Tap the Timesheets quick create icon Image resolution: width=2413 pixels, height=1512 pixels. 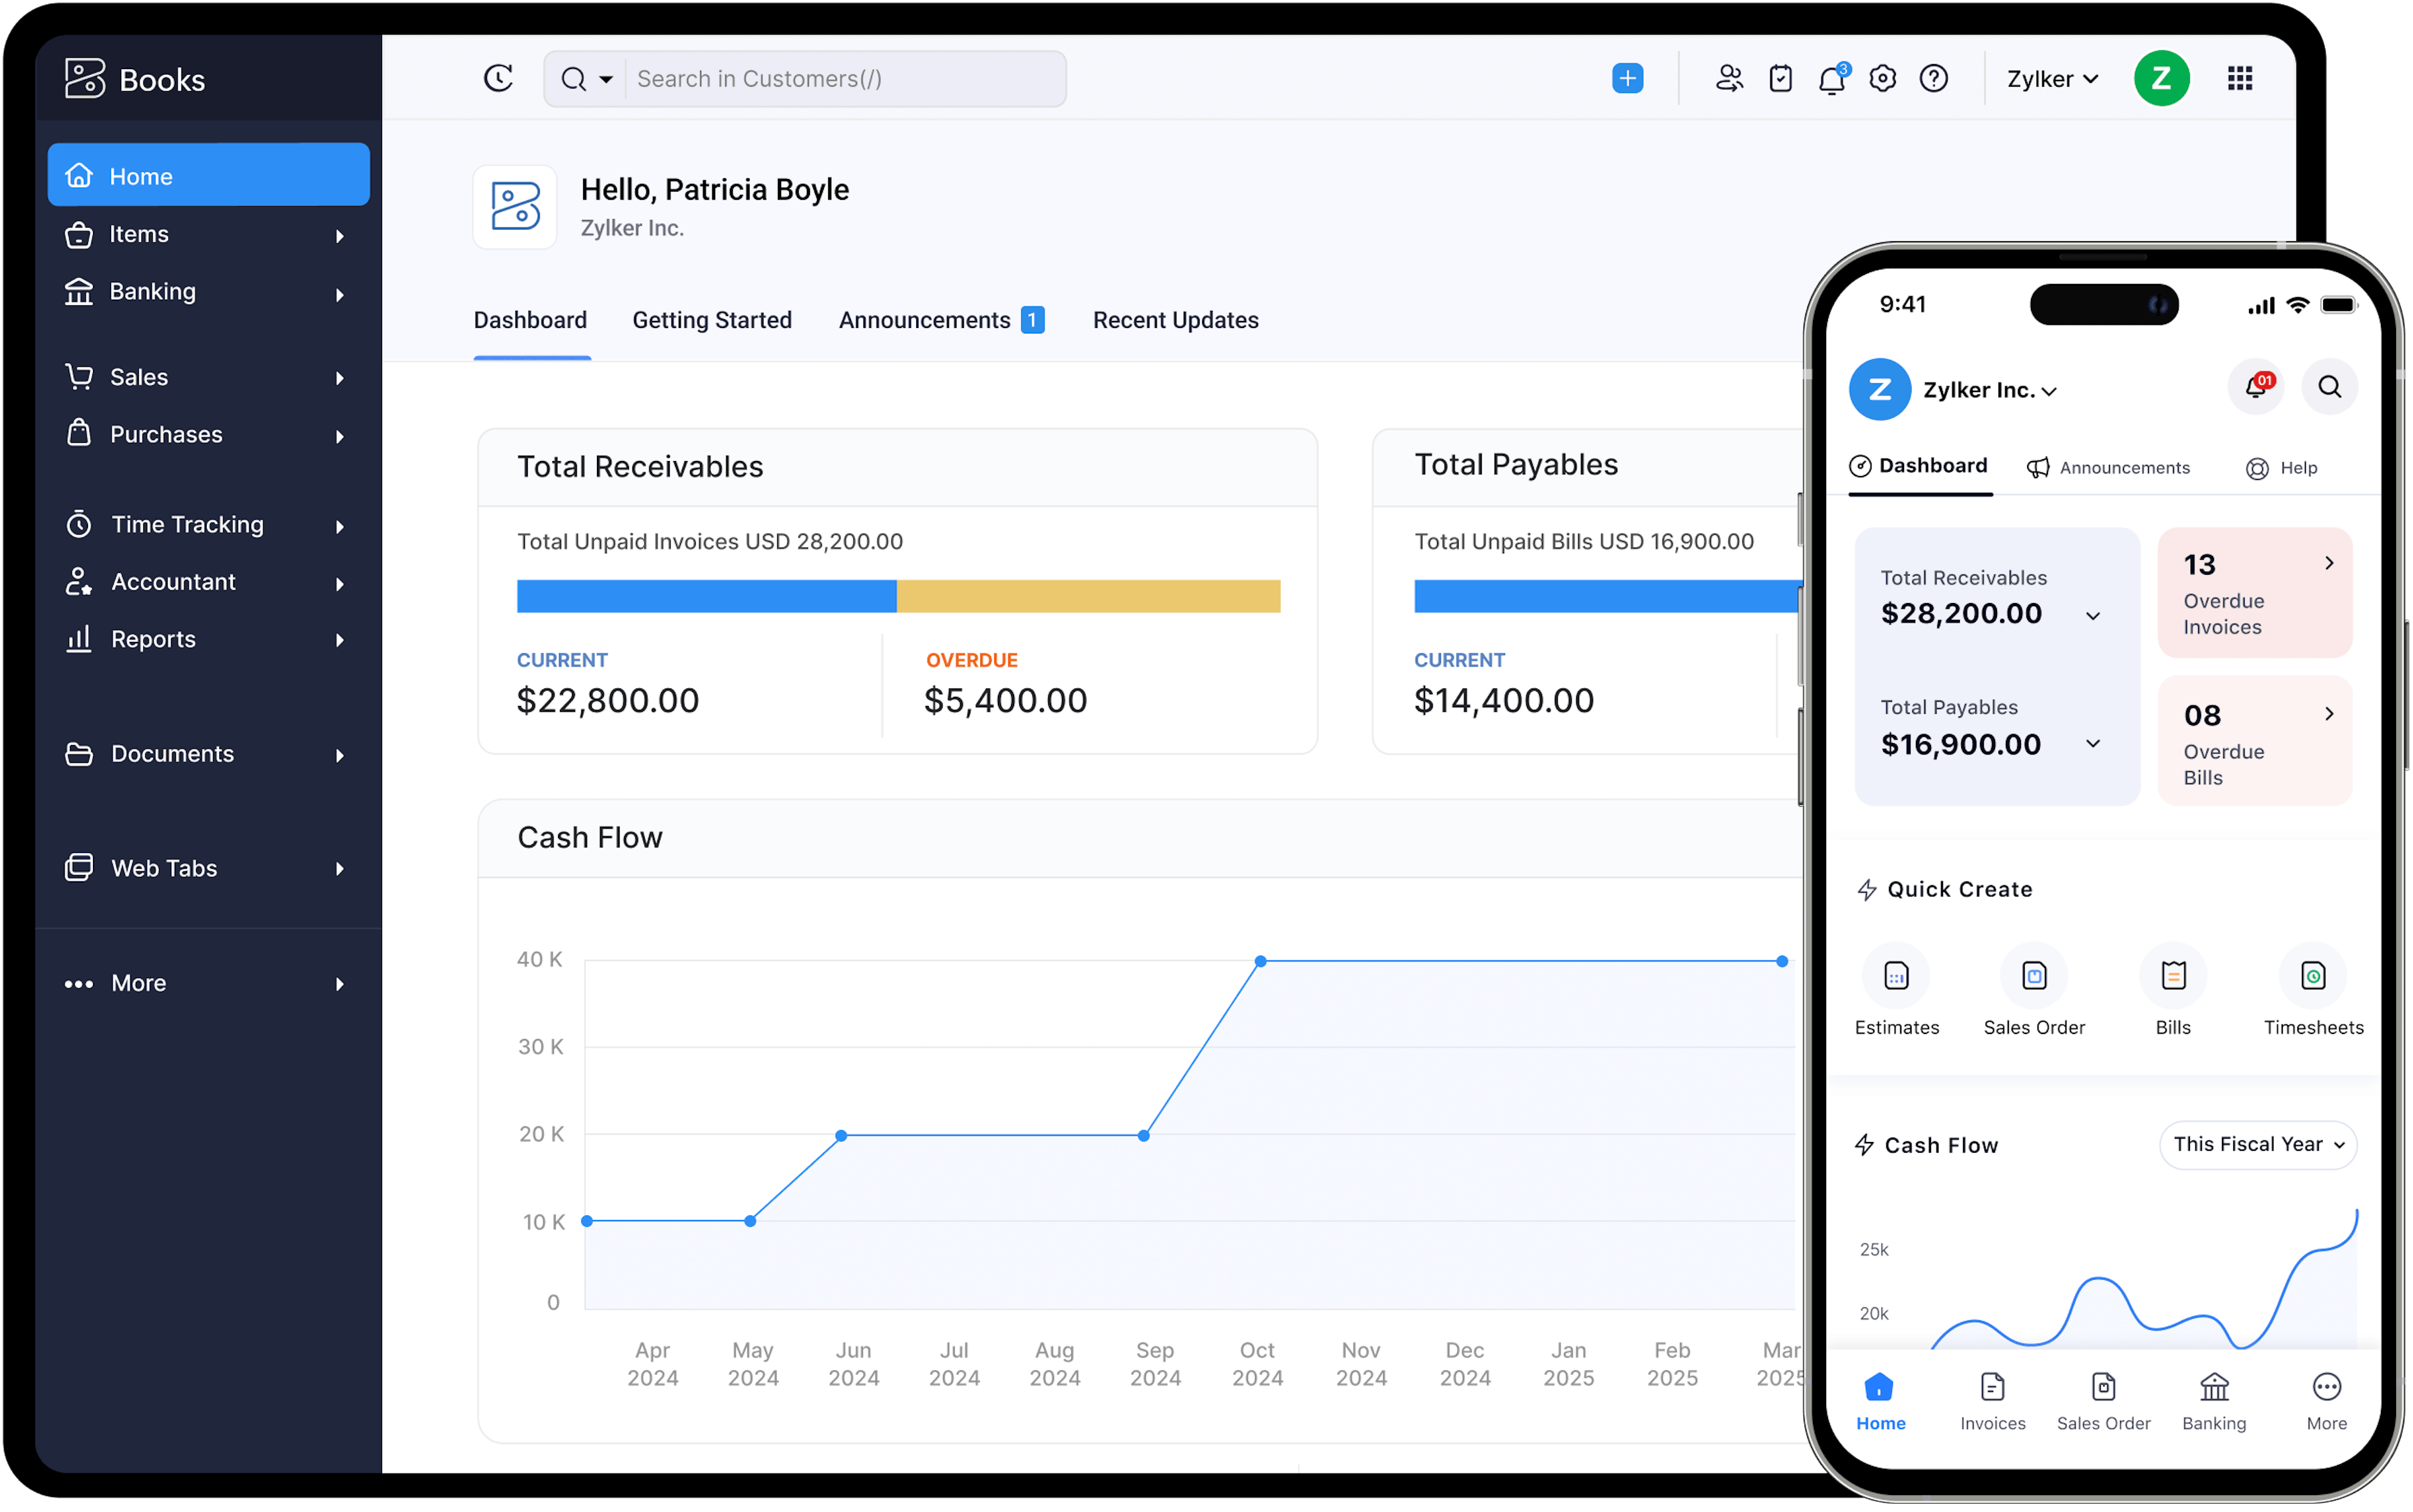[x=2312, y=975]
